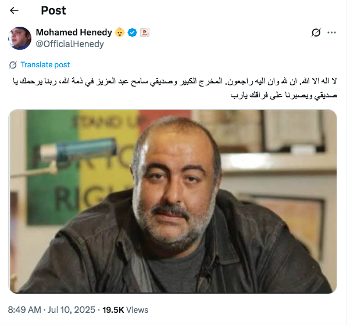Click the post timestamp 8:49 AM
This screenshot has height=325, width=350.
(x=24, y=310)
